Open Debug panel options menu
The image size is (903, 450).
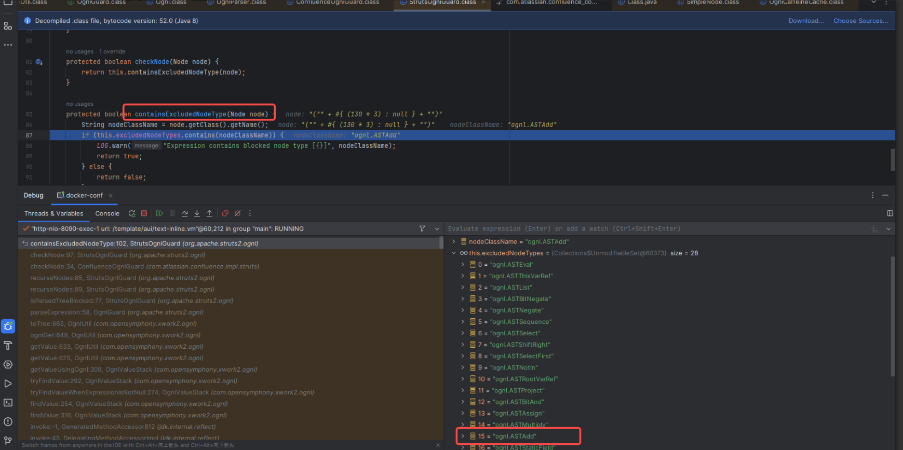pos(873,195)
